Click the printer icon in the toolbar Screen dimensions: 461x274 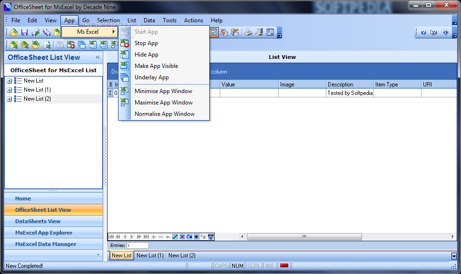[x=248, y=32]
